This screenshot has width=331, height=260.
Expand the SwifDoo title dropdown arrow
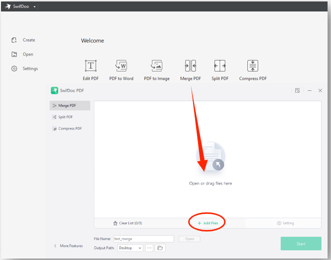click(34, 6)
